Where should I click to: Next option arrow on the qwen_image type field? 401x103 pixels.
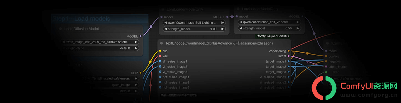pyautogui.click(x=136, y=85)
